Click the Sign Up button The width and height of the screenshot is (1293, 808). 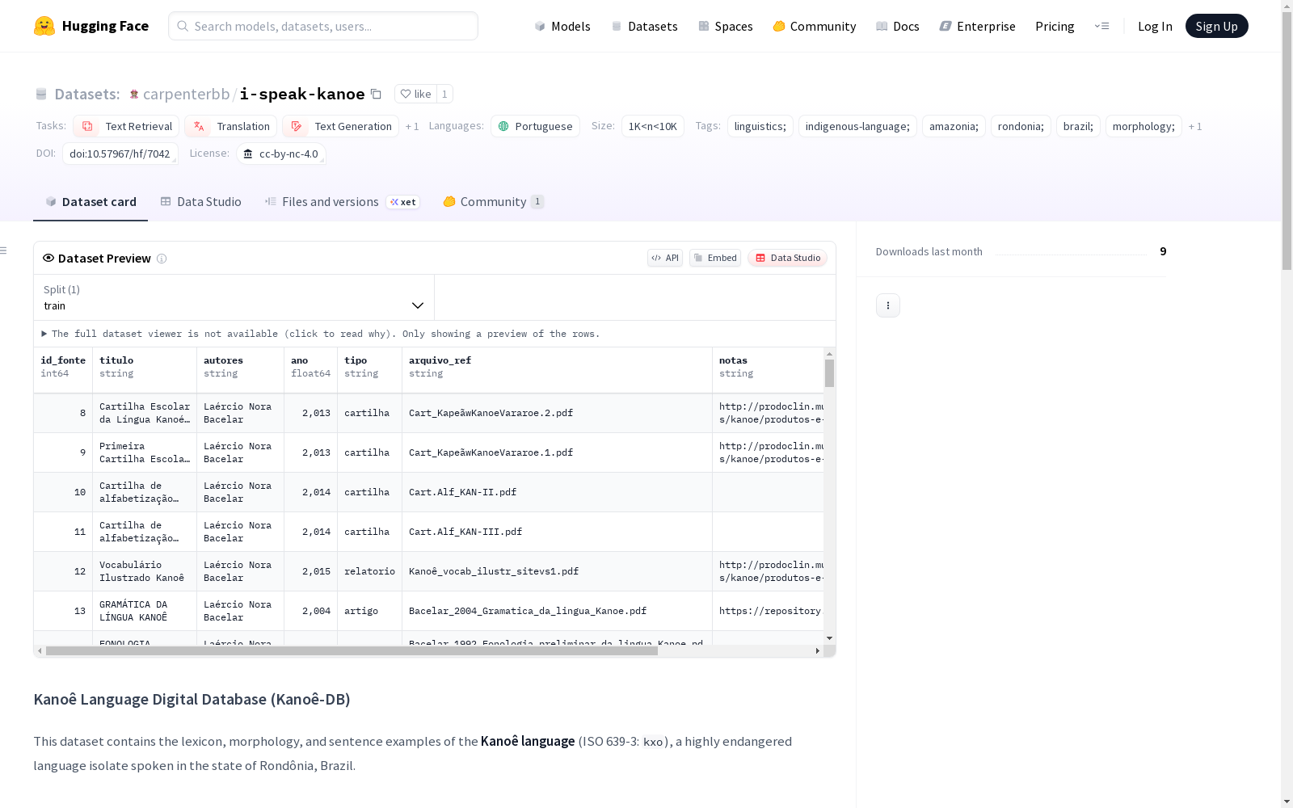coord(1216,26)
